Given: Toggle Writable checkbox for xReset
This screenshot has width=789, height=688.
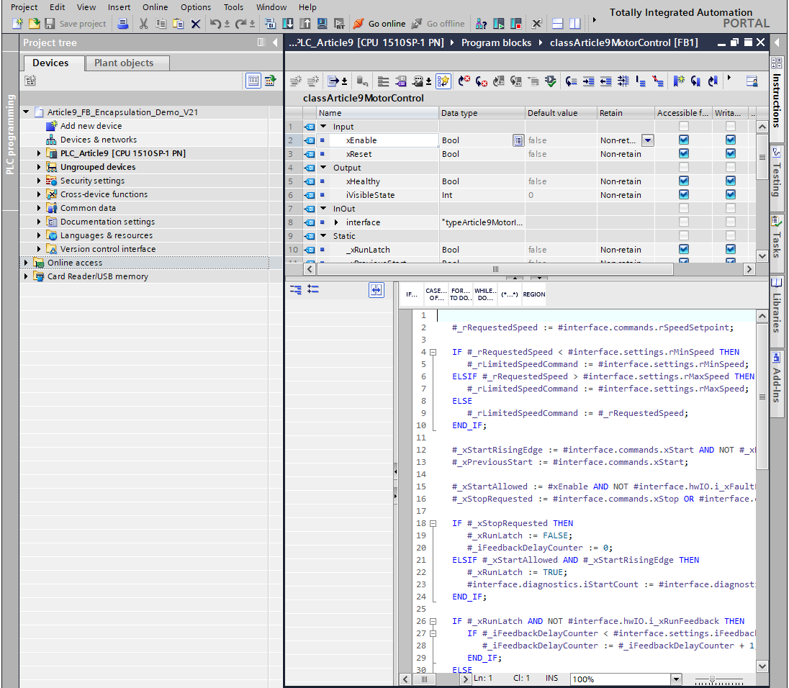Looking at the screenshot, I should coord(731,153).
